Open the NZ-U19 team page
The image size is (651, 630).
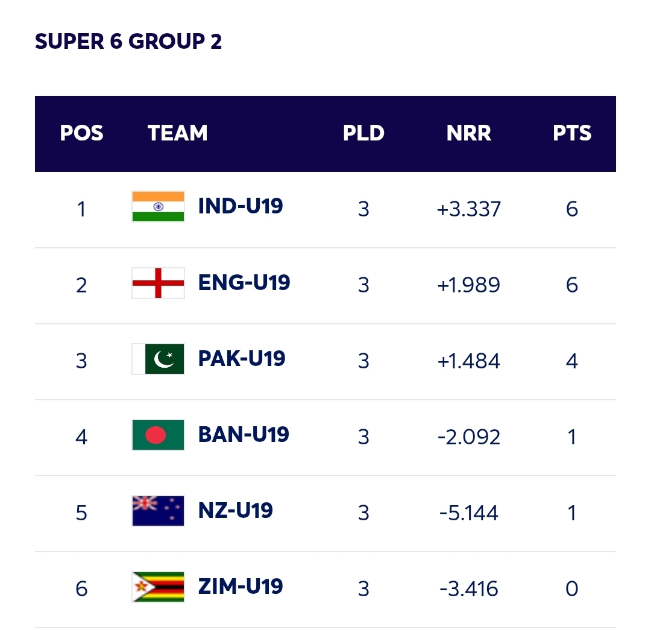tap(235, 511)
